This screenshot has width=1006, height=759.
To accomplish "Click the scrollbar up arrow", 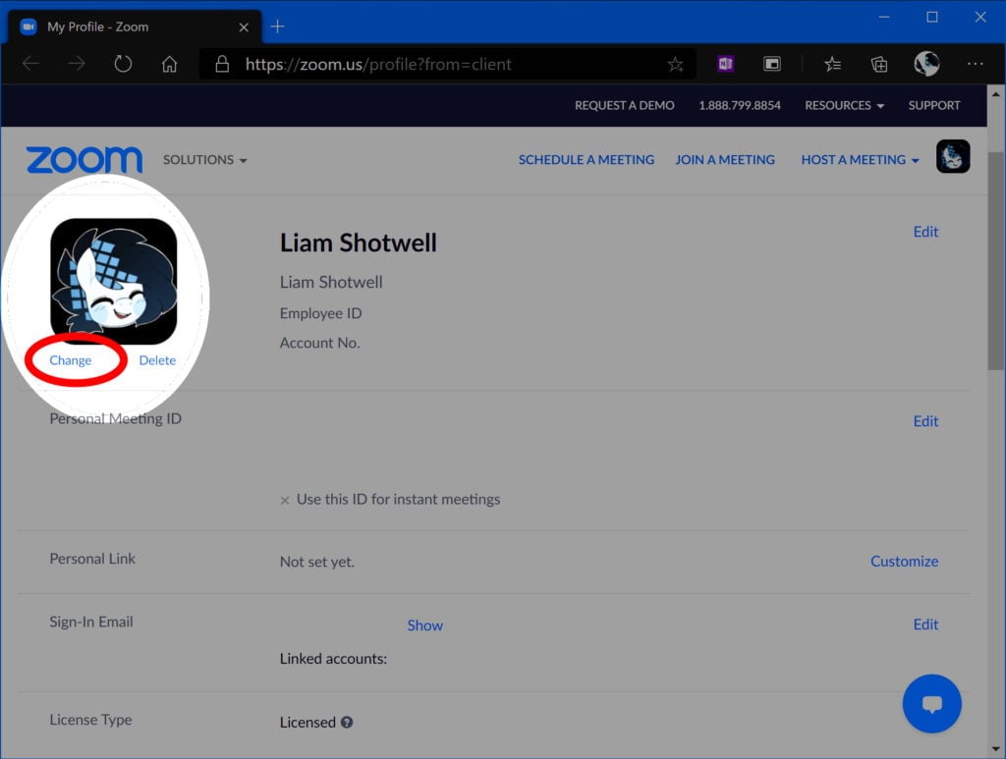I will (995, 93).
